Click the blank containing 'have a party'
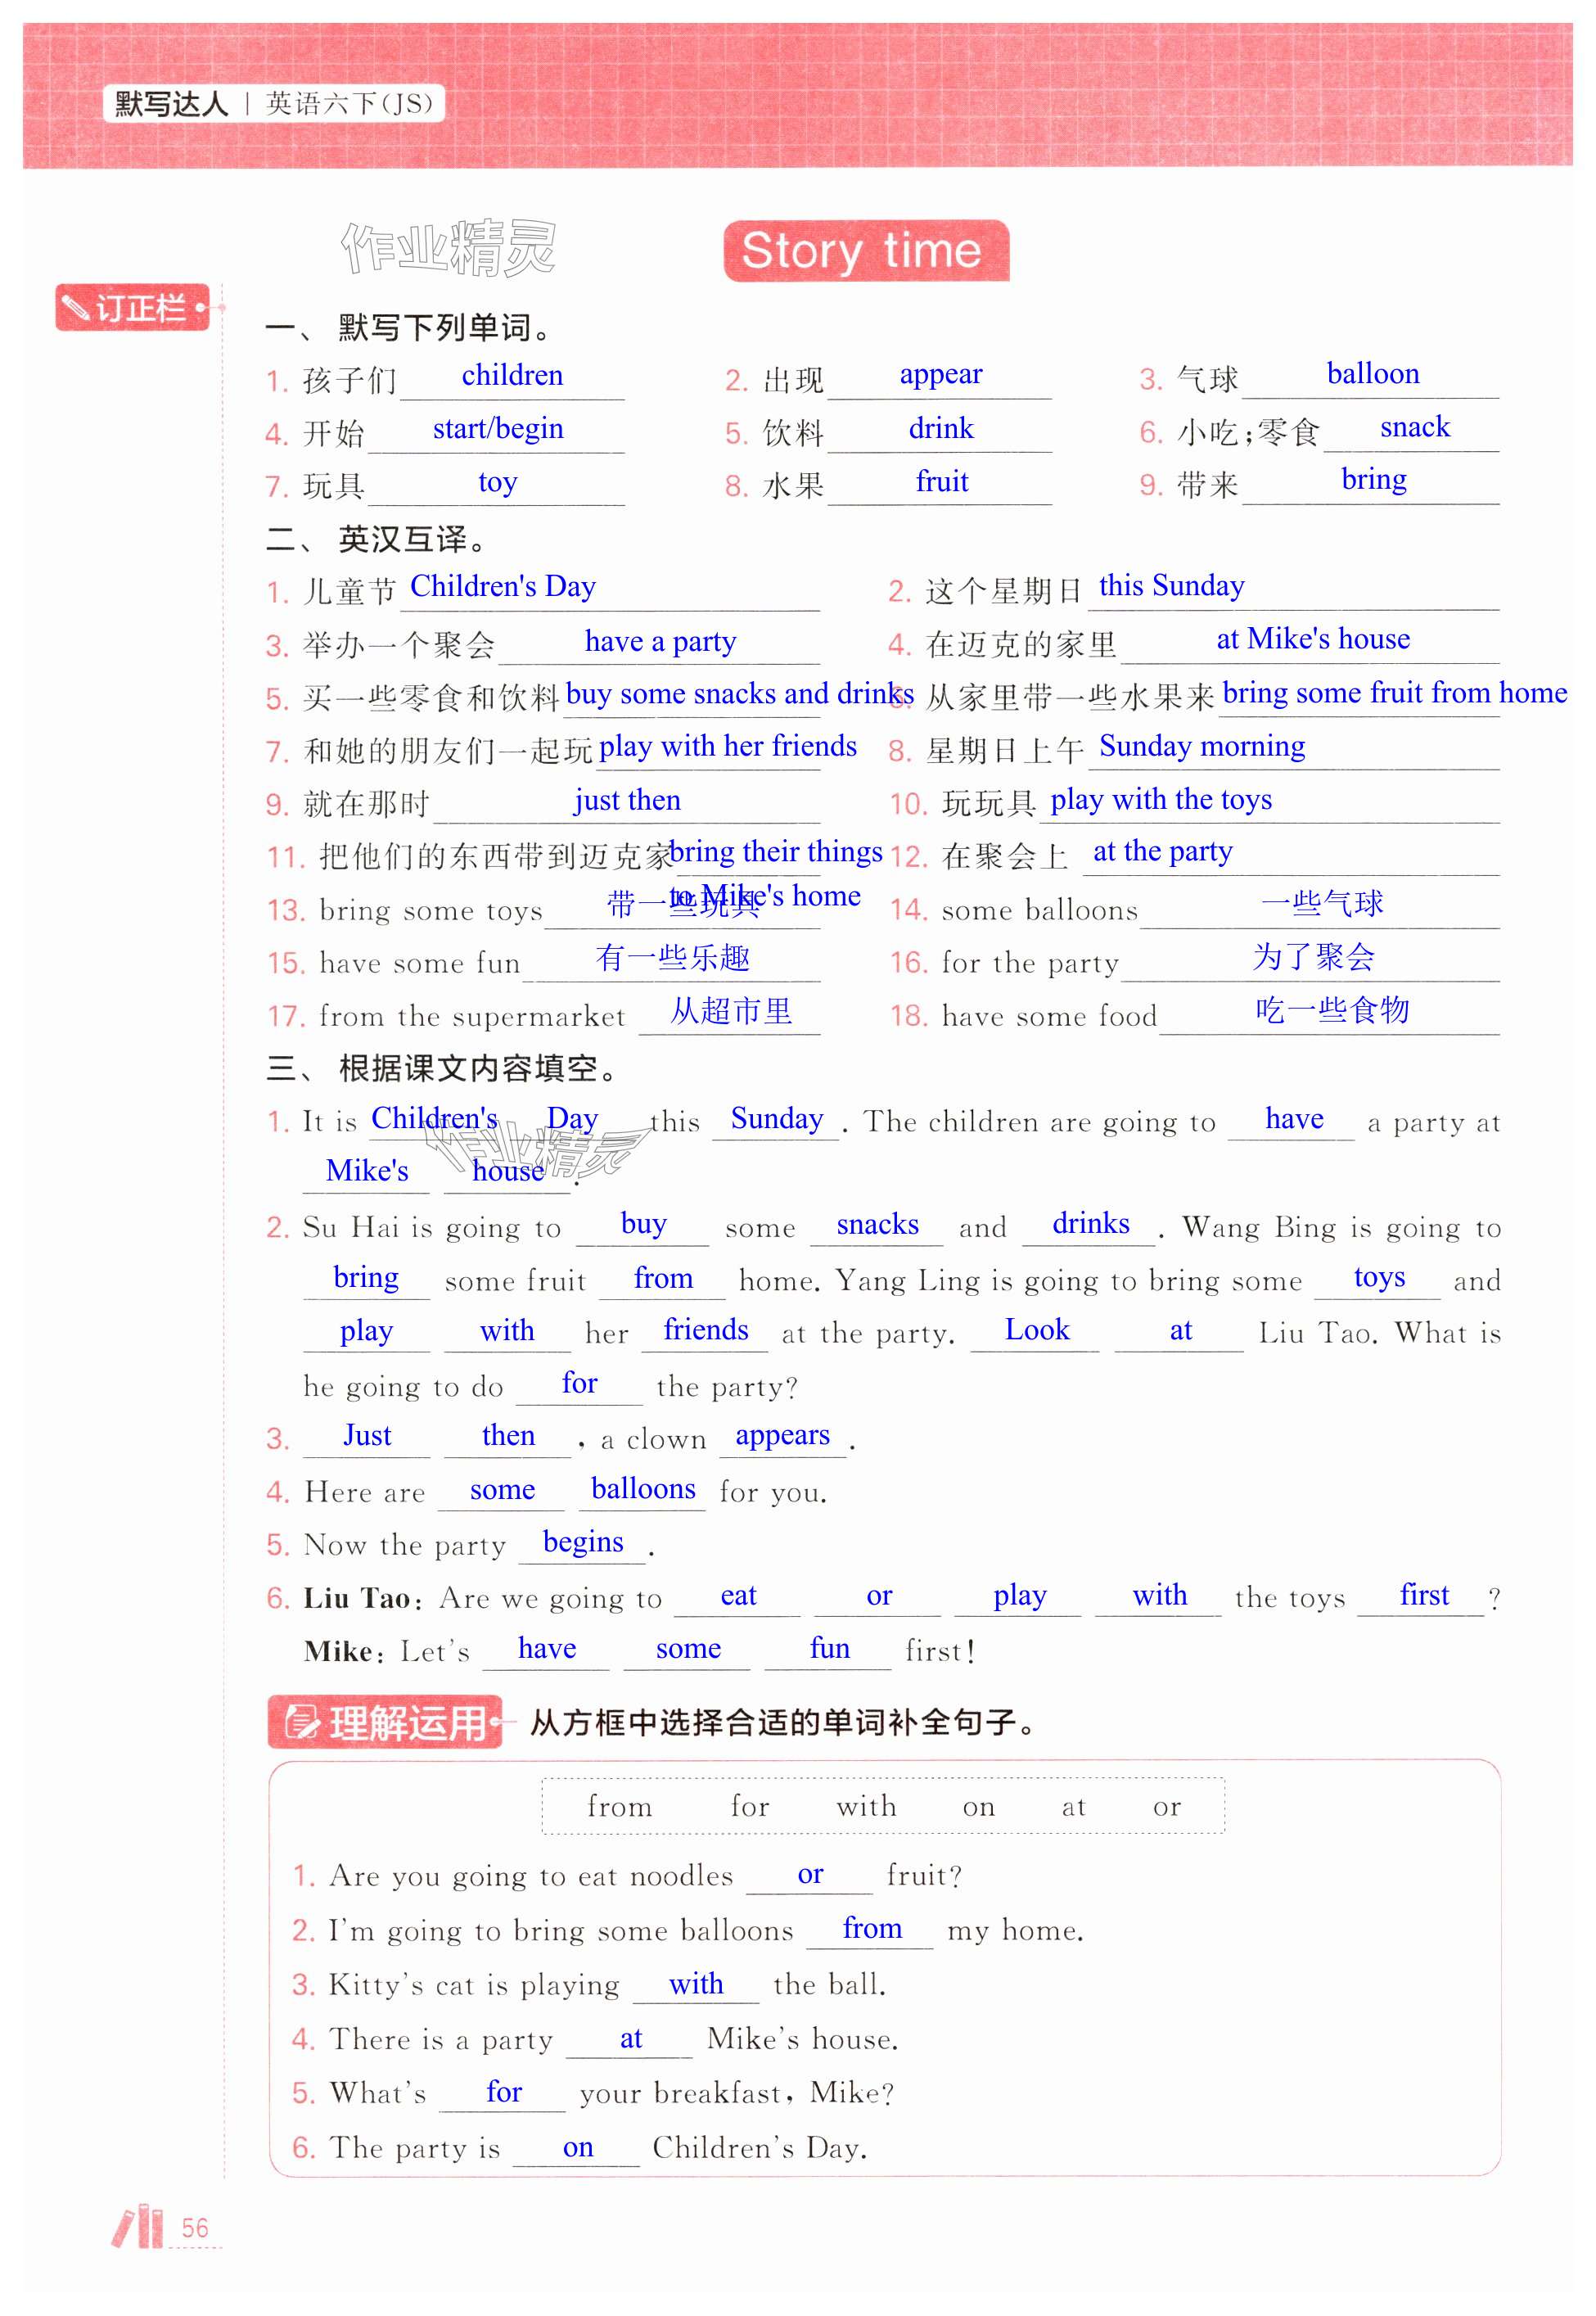Viewport: 1596px width, 2316px height. tap(660, 642)
